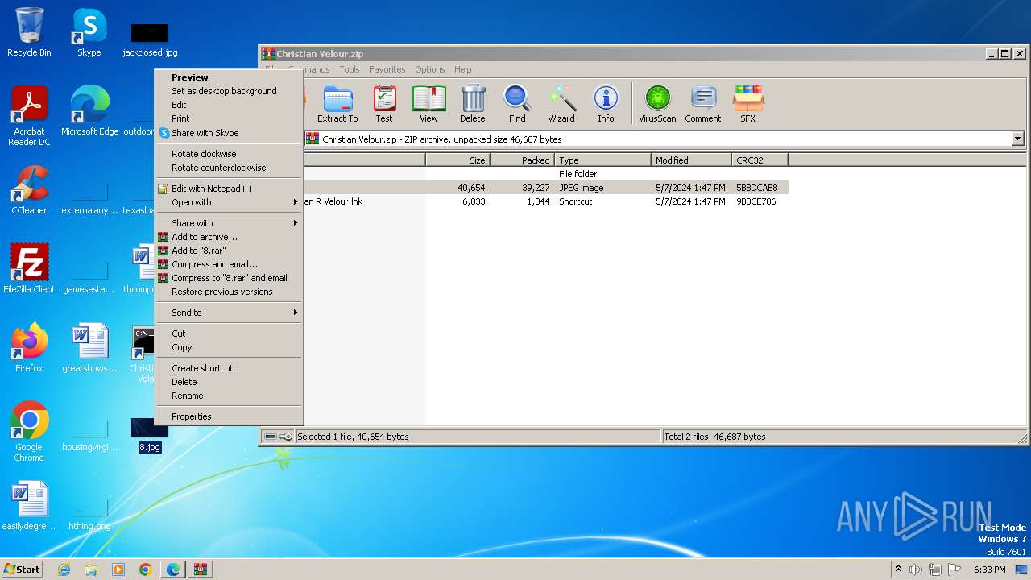Click the taskbar clock showing 6:33 PM
1031x580 pixels.
(989, 570)
